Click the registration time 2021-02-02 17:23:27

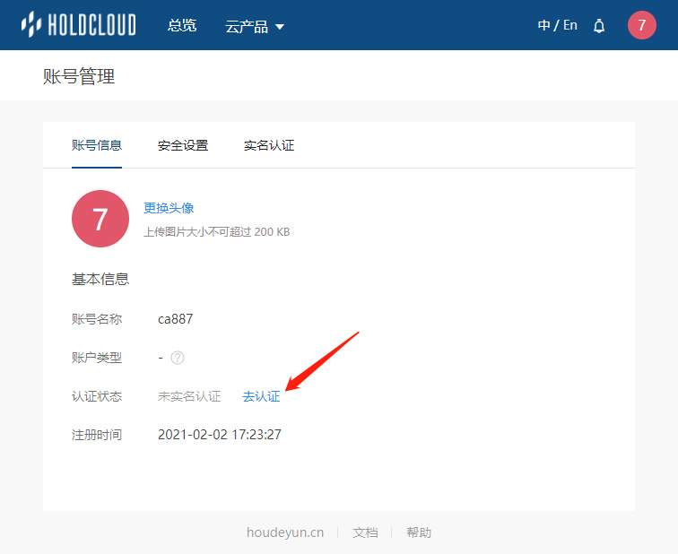point(220,435)
